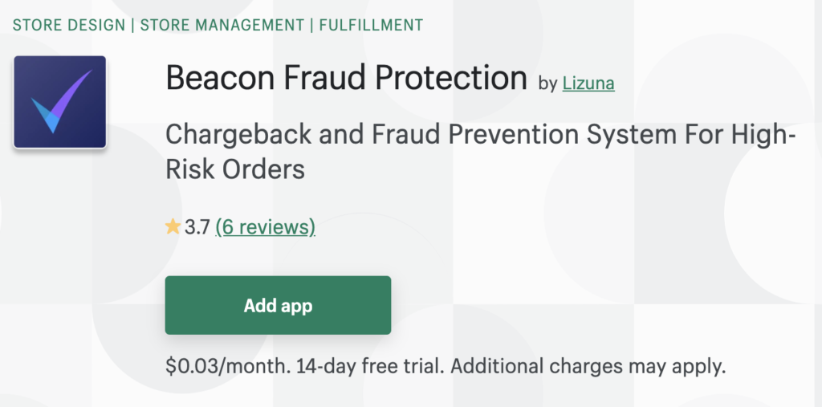Visit the Lizuna developer page link
This screenshot has height=407, width=822.
(x=588, y=83)
